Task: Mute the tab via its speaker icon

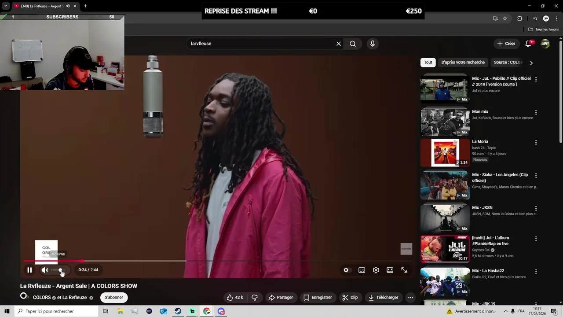Action: pos(68,6)
